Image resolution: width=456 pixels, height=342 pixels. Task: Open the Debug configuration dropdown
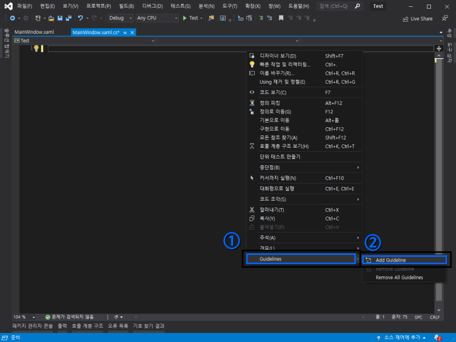coord(120,18)
